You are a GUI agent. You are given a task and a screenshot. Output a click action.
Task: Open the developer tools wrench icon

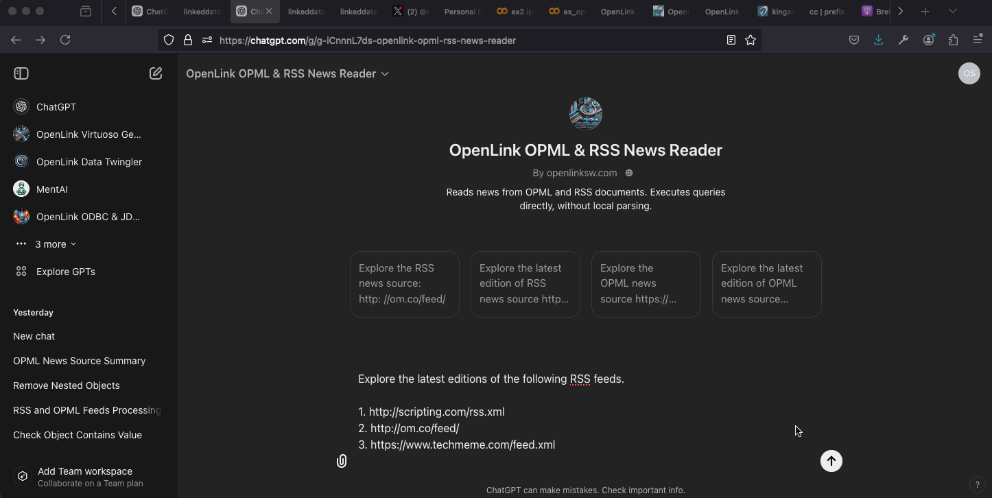(904, 40)
